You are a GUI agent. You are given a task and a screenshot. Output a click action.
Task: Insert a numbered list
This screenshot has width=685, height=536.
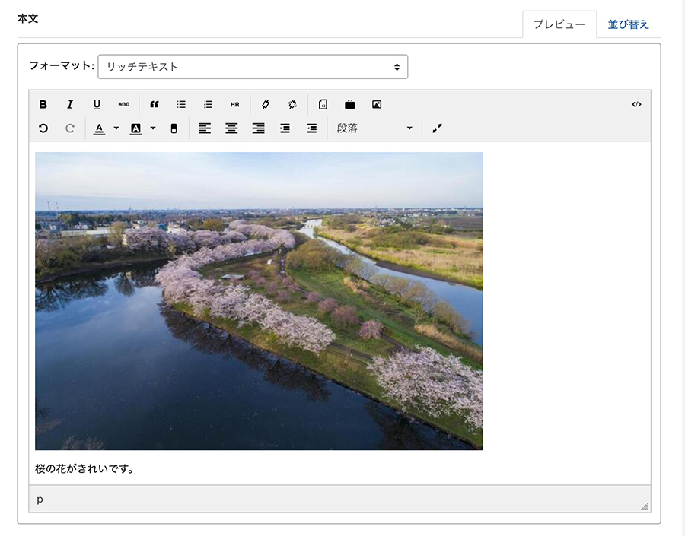tap(209, 104)
